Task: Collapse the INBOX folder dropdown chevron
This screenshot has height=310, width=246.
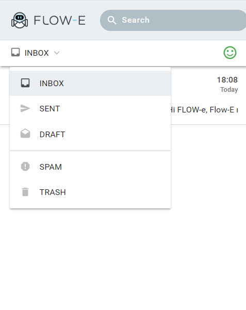Action: [57, 53]
